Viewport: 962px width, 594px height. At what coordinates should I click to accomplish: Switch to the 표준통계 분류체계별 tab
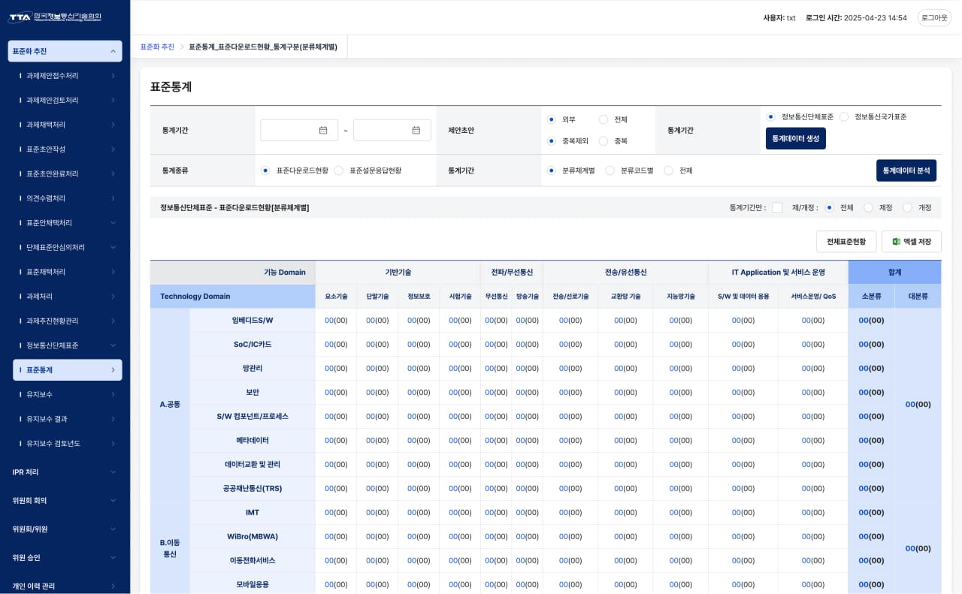coord(262,47)
